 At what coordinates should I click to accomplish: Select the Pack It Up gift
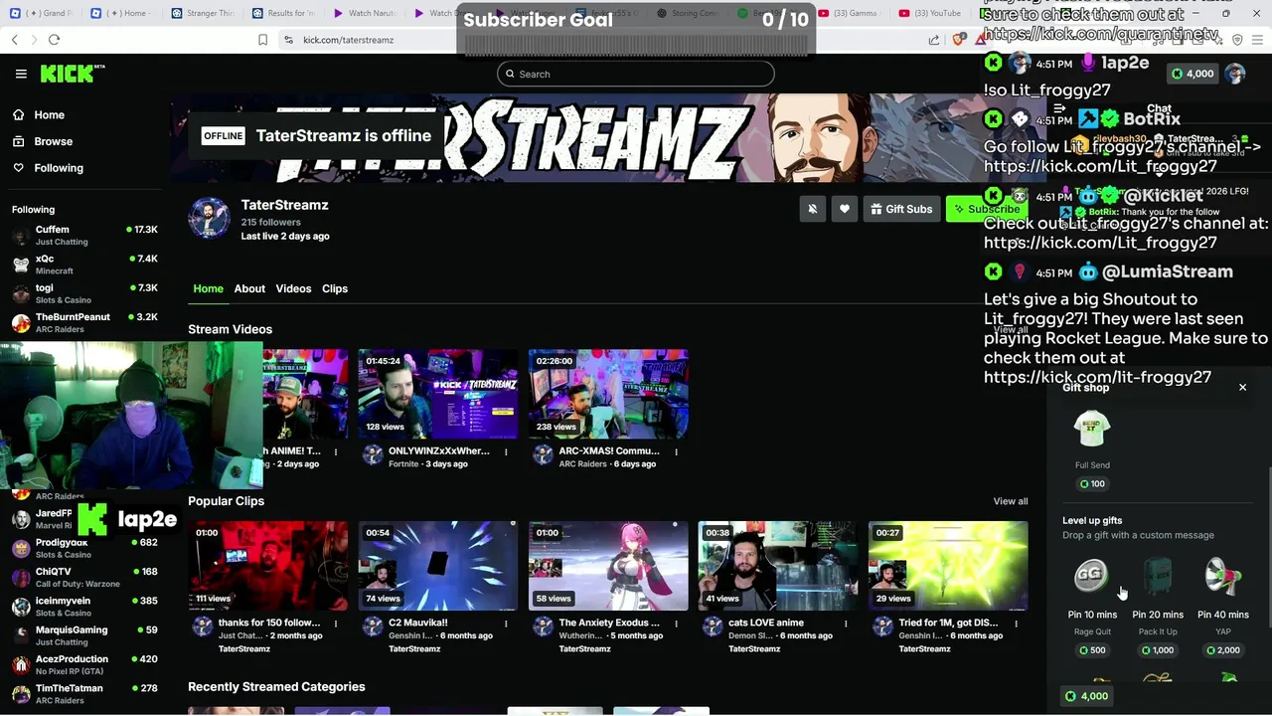pyautogui.click(x=1158, y=576)
